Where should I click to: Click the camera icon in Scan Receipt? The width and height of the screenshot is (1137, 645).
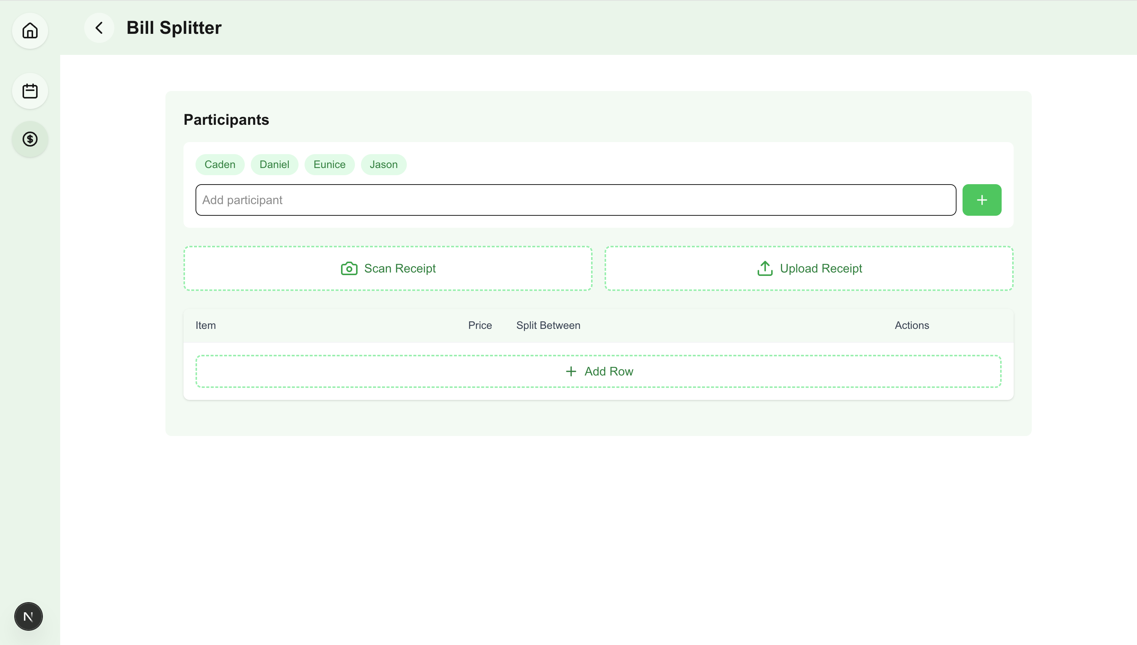point(349,268)
